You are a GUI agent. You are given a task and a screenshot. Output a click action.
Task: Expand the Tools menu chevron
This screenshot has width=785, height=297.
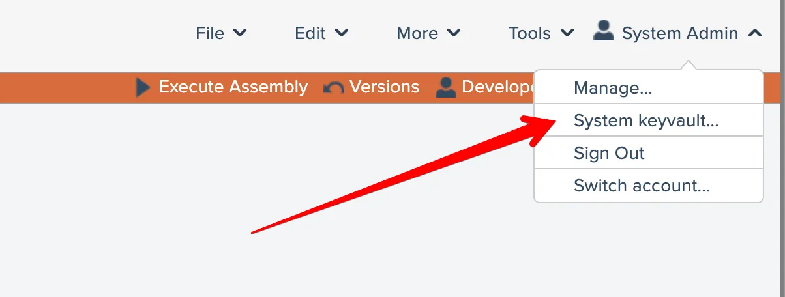pos(567,33)
